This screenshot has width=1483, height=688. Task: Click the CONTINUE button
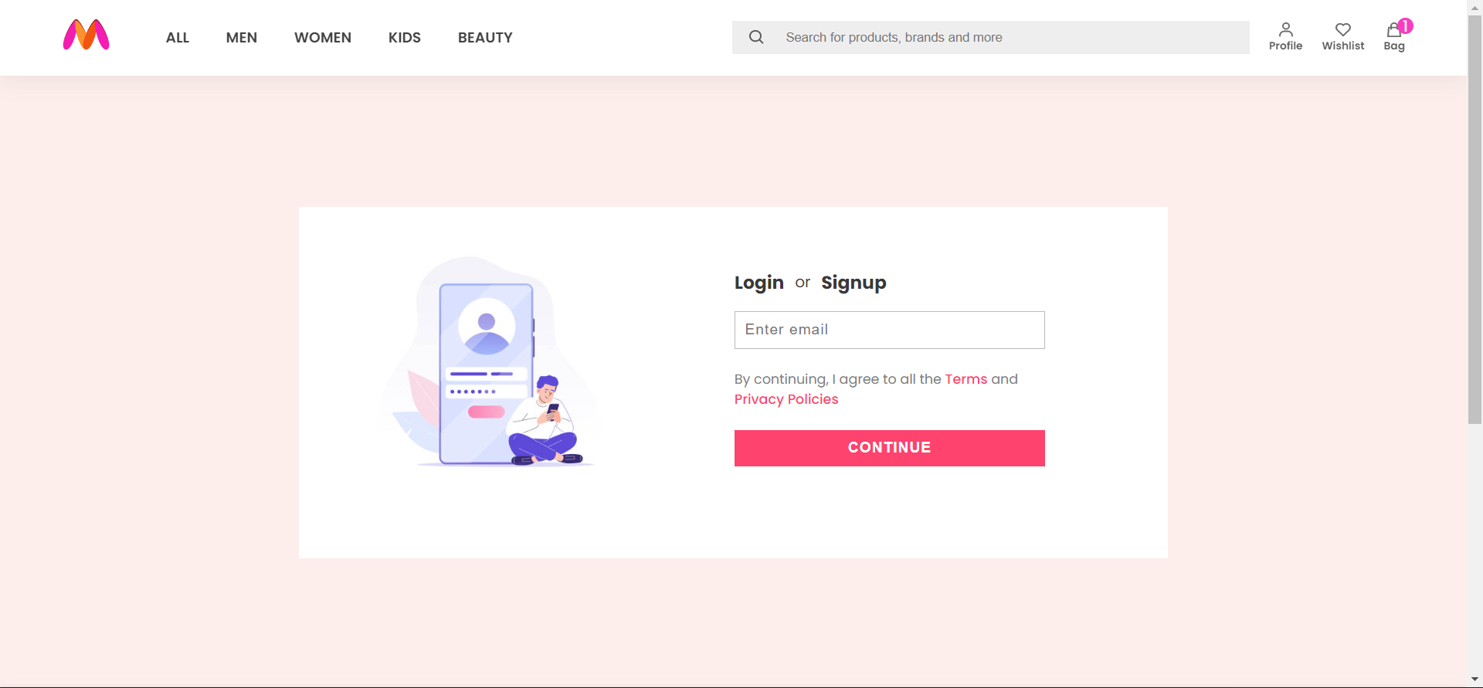(x=890, y=448)
